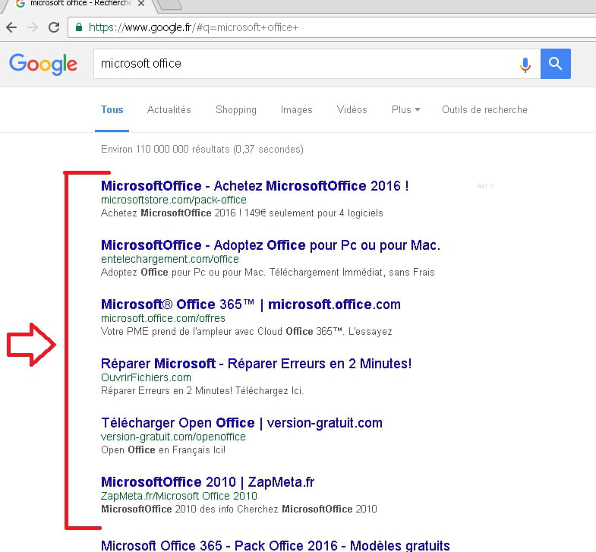Close the 'microsoft office' browser tab
The height and width of the screenshot is (552, 596).
[141, 4]
